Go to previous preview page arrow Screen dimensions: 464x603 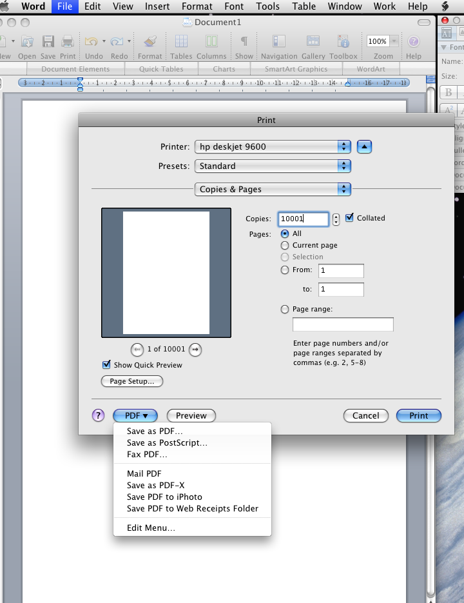click(x=137, y=350)
